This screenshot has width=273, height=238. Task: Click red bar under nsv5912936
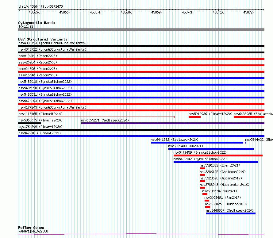(x=195, y=117)
